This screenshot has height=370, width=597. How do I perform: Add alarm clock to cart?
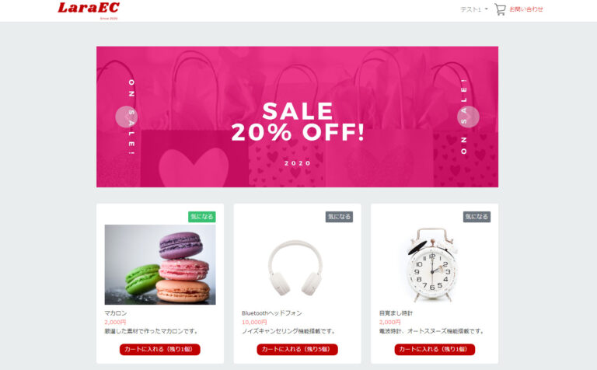click(x=435, y=349)
